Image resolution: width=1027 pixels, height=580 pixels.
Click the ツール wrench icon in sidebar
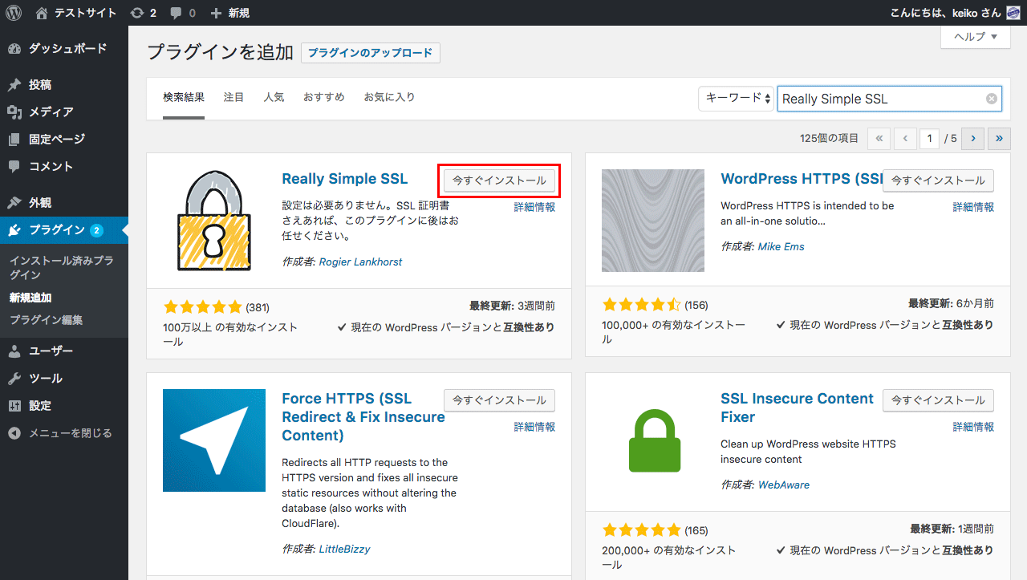pos(14,378)
